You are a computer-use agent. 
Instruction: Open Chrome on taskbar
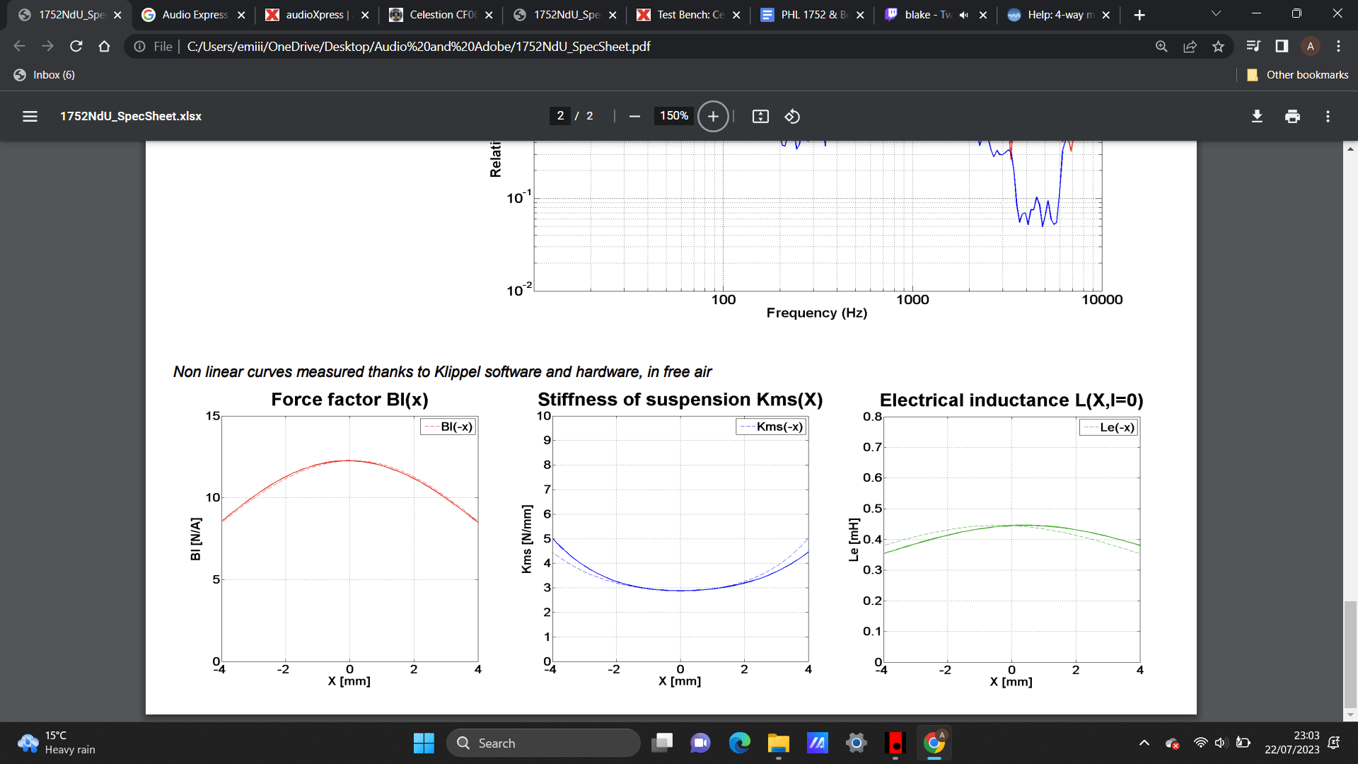(934, 743)
